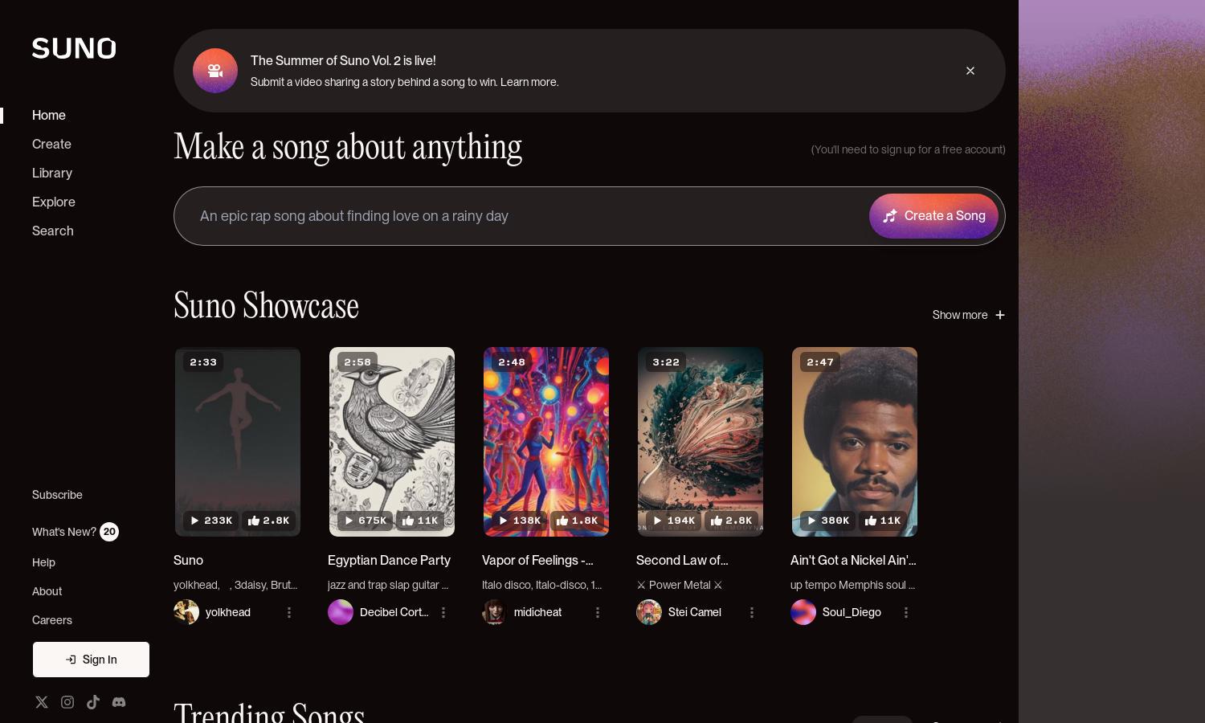Open the TikTok social icon
1205x723 pixels.
pyautogui.click(x=93, y=702)
